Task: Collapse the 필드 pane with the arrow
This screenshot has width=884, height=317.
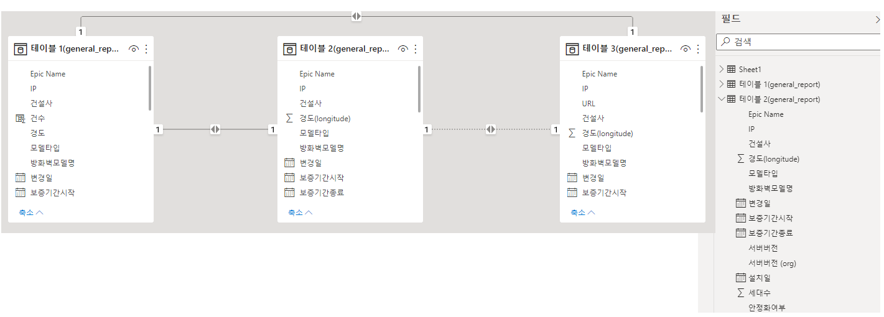Action: (x=878, y=19)
